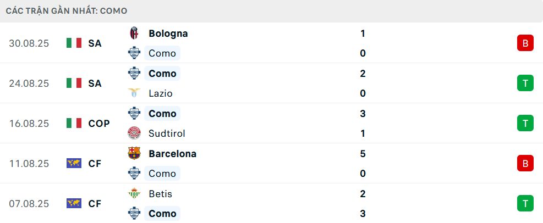Click world flag icon on 11.08.25 row

[74, 163]
